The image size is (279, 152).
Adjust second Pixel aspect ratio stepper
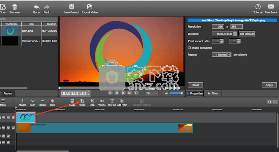click(x=238, y=41)
